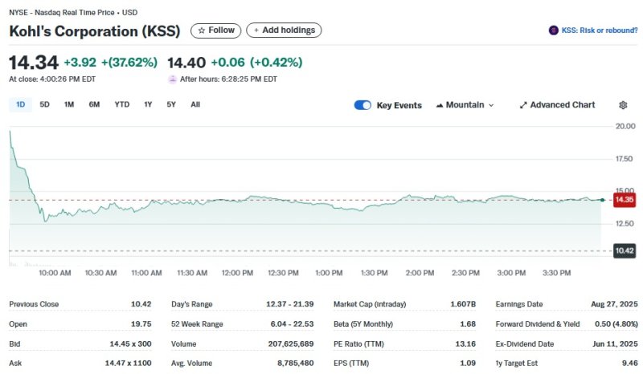Open chart settings gear icon

(623, 105)
